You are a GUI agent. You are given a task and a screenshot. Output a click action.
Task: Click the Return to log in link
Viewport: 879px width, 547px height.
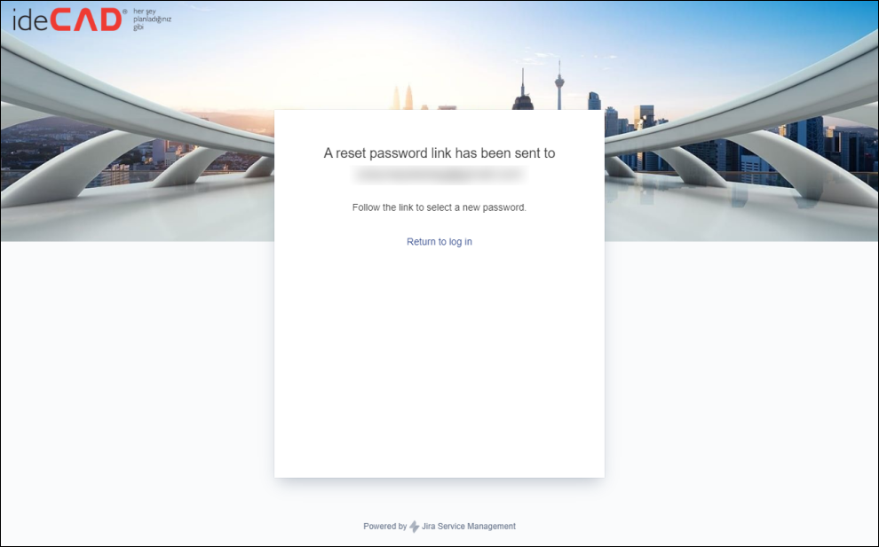click(x=439, y=241)
